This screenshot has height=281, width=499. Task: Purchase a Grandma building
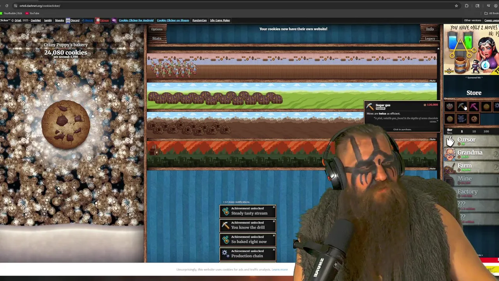pos(471,154)
